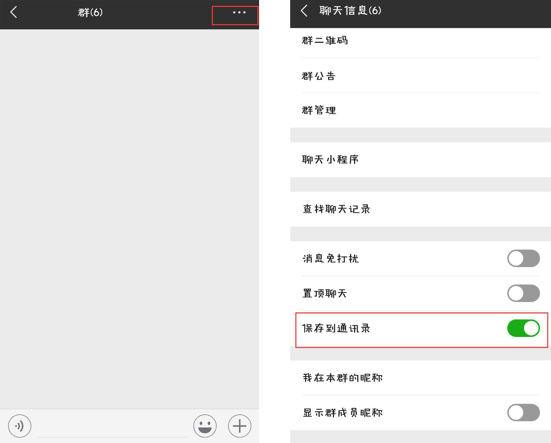Viewport: 551px width, 443px height.
Task: Open the three-dot menu in group chat
Action: (x=239, y=12)
